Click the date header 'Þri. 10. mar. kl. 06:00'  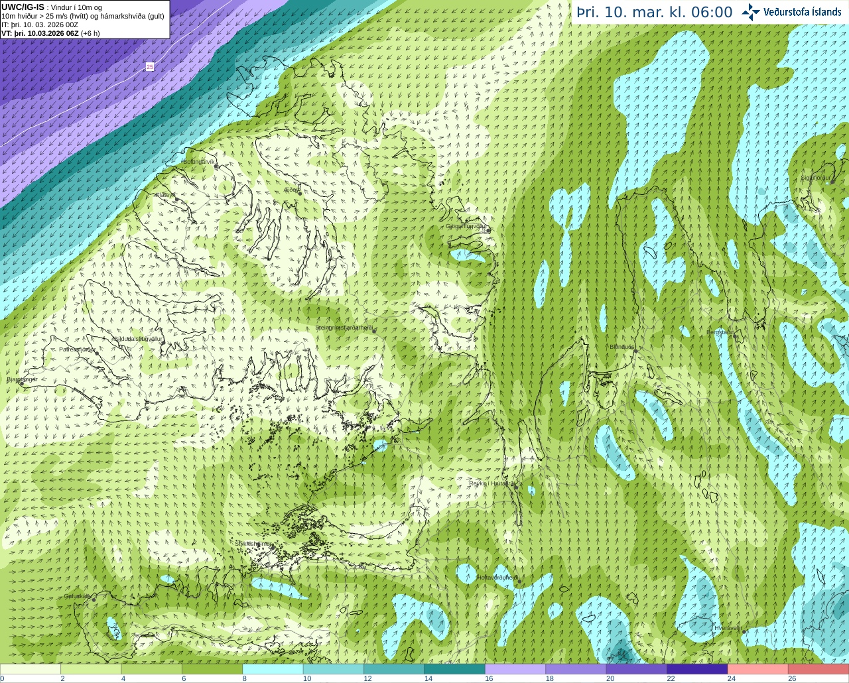click(654, 13)
